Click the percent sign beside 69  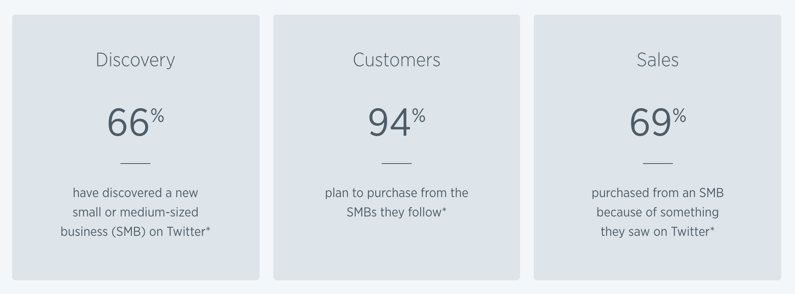(680, 116)
